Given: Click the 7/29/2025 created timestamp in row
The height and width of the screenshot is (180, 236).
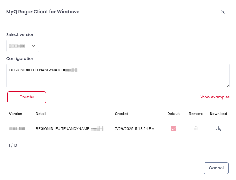Looking at the screenshot, I should [135, 129].
